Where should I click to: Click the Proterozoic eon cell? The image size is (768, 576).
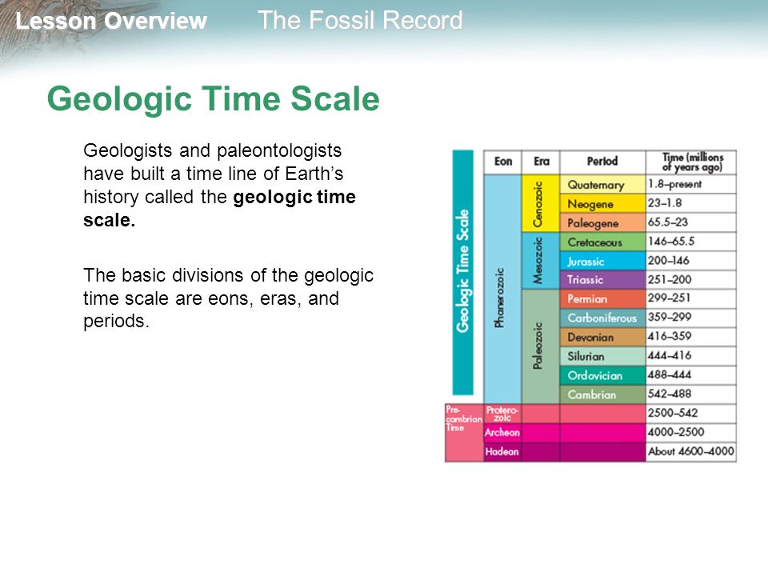pyautogui.click(x=502, y=414)
